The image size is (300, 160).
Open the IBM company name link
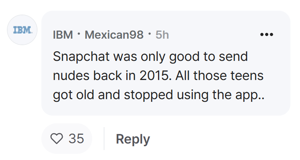(63, 34)
